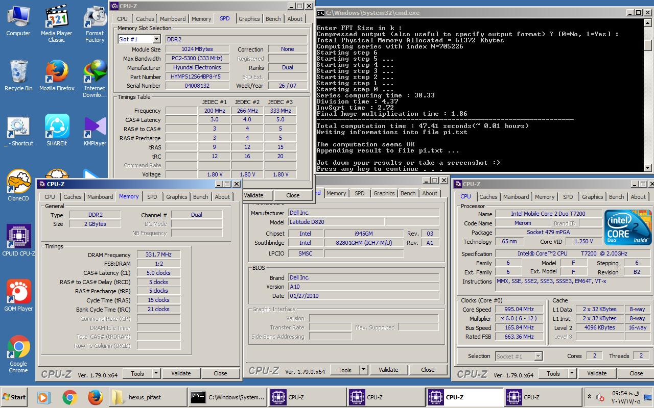Viewport: 654px width, 408px height.
Task: Switch to cmd.exe taskbar button
Action: tap(227, 397)
